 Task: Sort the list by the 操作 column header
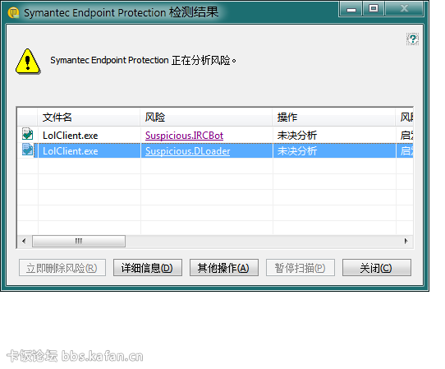click(x=334, y=117)
